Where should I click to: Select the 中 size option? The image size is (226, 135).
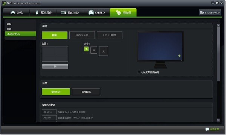94,50
